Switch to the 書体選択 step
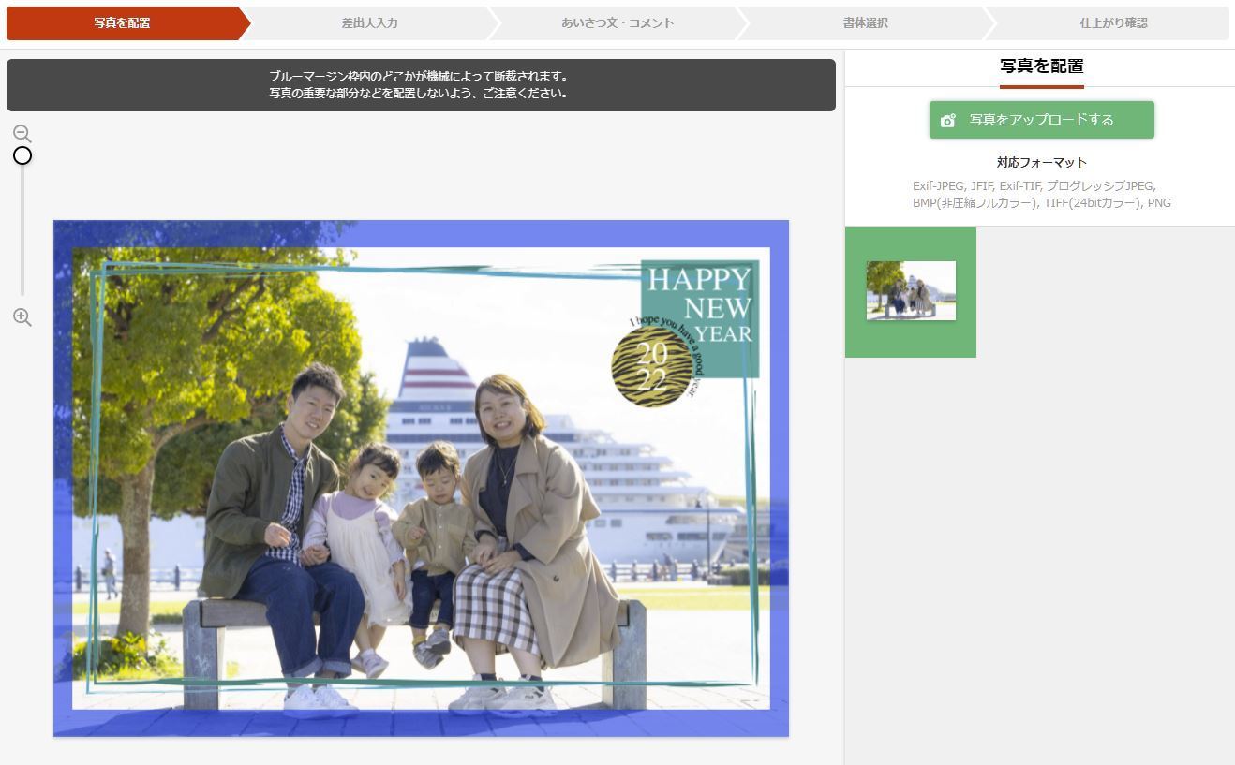1235x765 pixels. click(864, 23)
